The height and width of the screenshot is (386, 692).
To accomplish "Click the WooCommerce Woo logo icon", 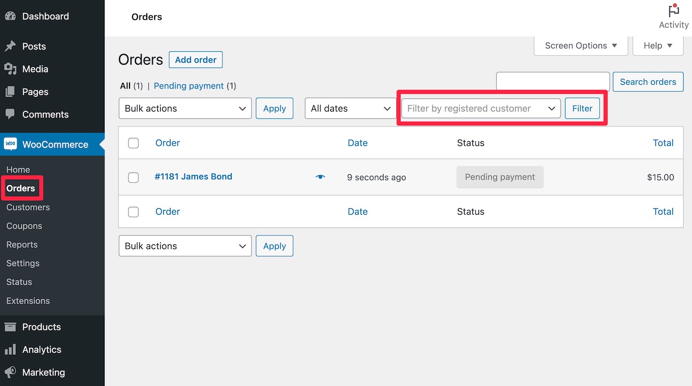I will (x=10, y=144).
